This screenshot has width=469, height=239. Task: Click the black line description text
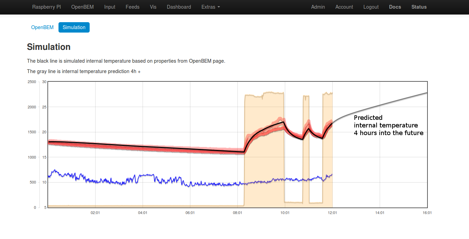click(126, 61)
